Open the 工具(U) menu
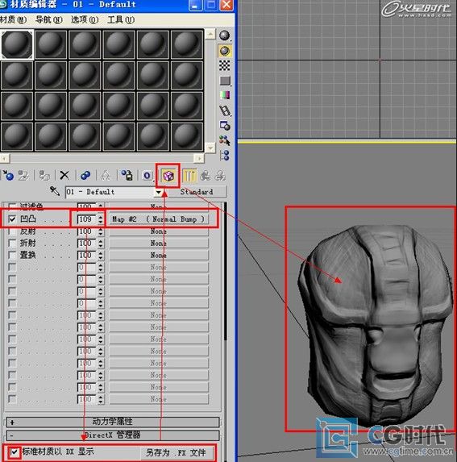 (x=121, y=19)
